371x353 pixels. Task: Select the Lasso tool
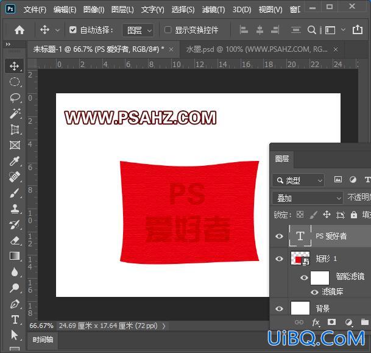[x=15, y=98]
